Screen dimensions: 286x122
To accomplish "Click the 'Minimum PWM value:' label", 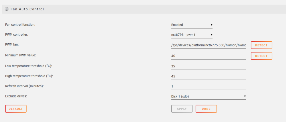I will tap(20, 55).
